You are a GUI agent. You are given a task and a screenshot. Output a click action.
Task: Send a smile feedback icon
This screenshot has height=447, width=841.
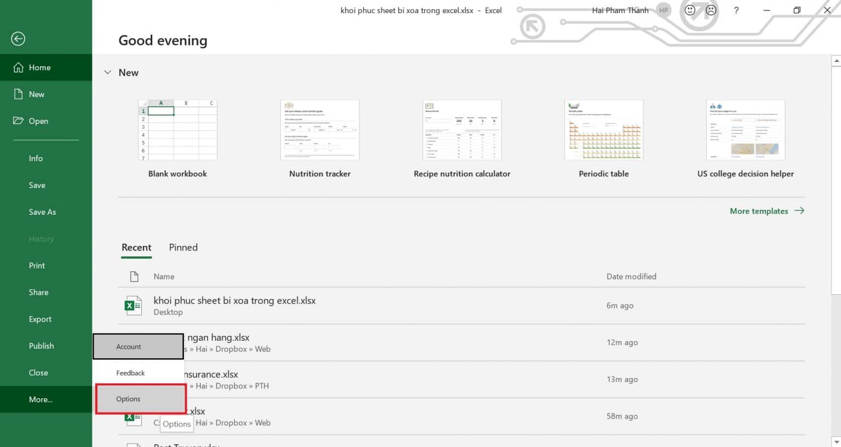click(x=690, y=10)
